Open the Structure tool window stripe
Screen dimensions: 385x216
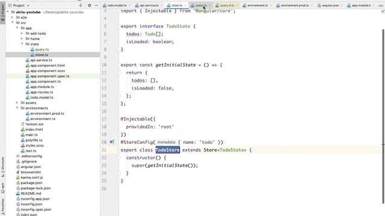click(2, 167)
